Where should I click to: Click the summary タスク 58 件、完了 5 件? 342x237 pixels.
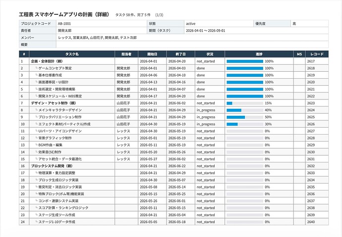pos(133,15)
